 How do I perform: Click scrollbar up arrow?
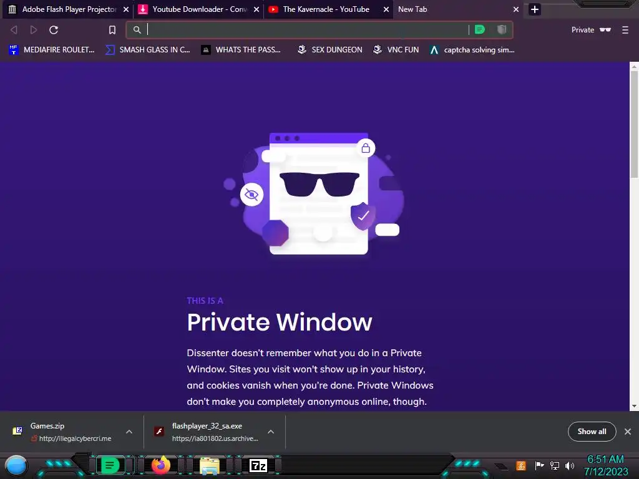coord(634,66)
